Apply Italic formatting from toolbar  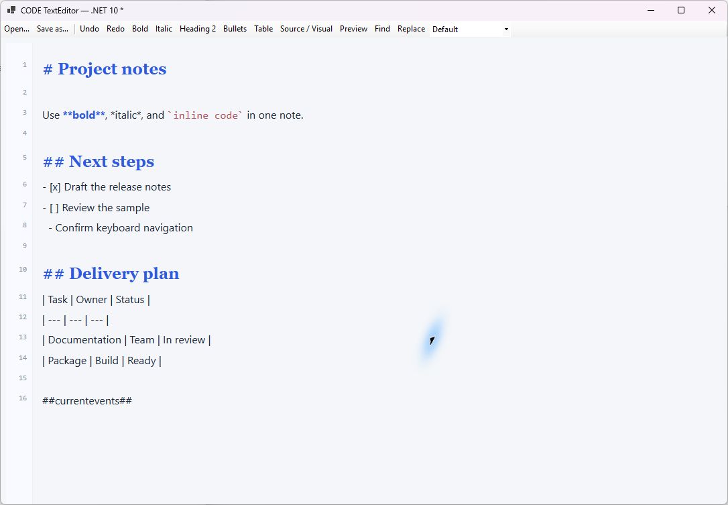[164, 29]
